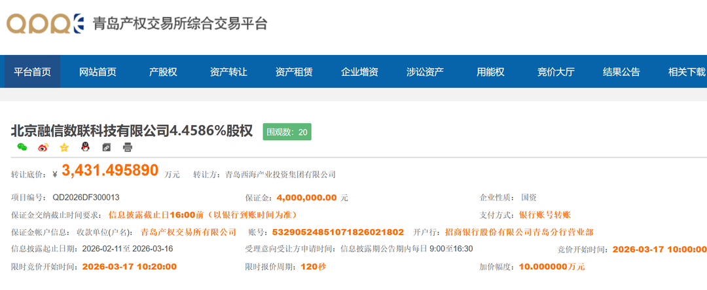Select 用能权 navigation item
Image resolution: width=707 pixels, height=290 pixels.
click(490, 72)
